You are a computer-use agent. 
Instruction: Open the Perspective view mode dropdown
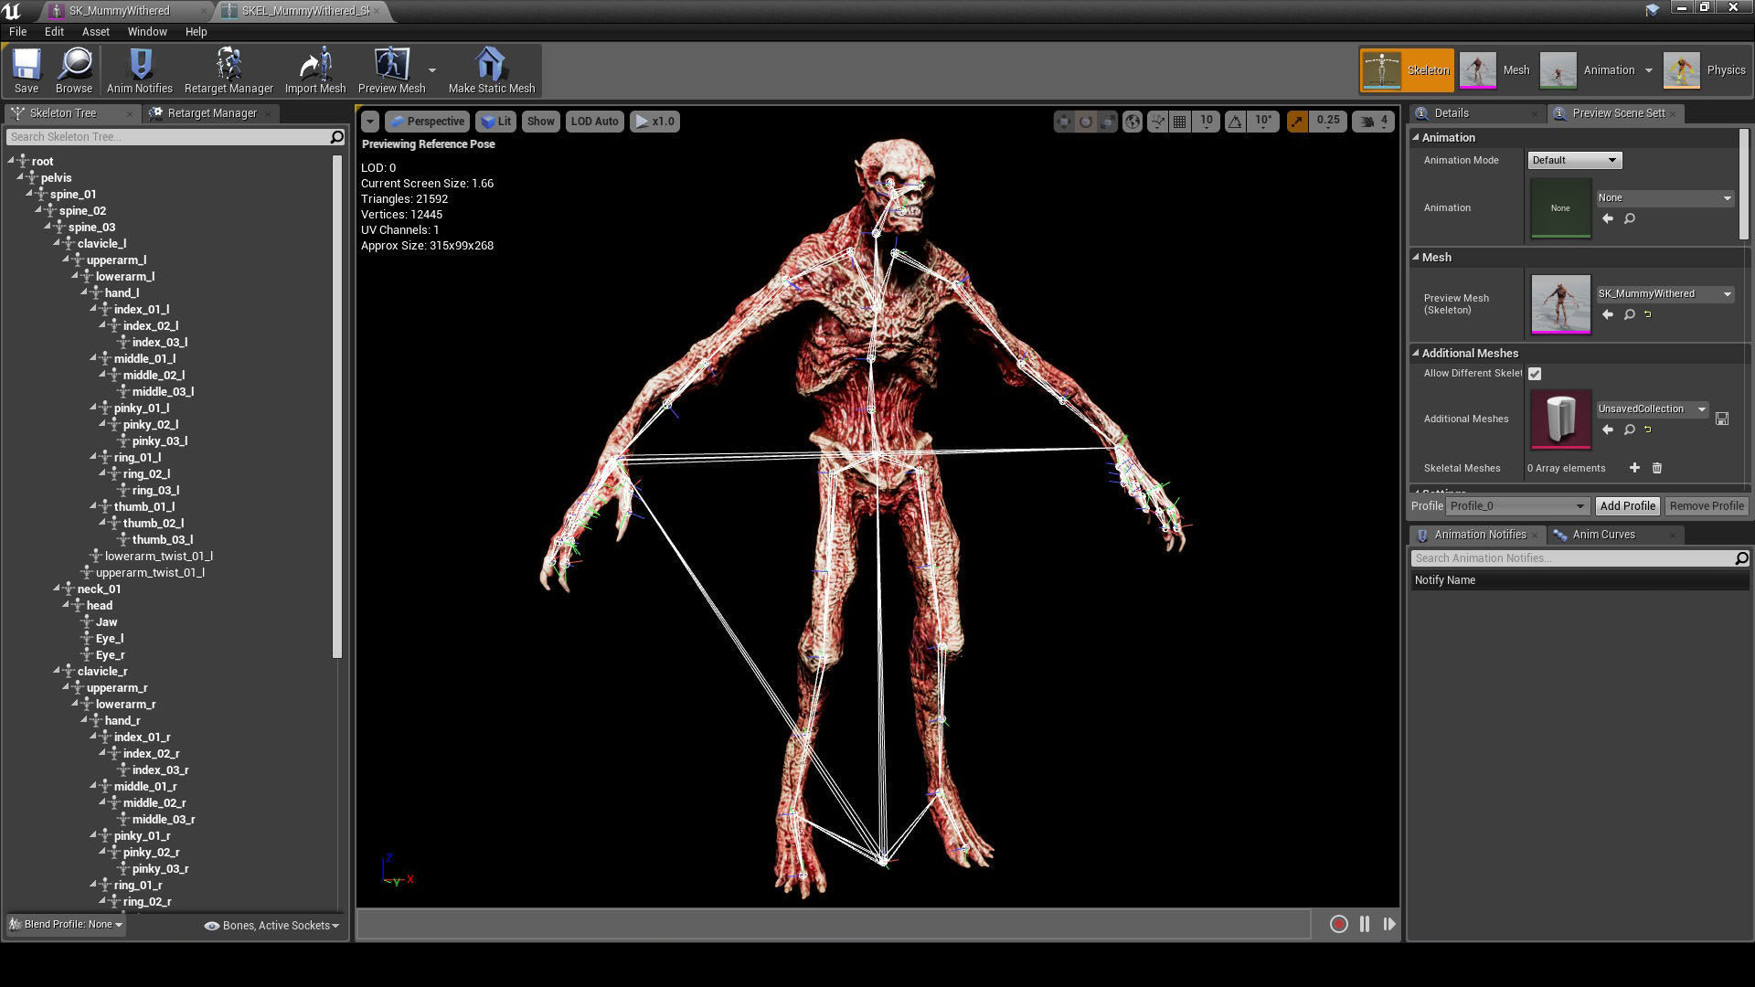pyautogui.click(x=427, y=122)
